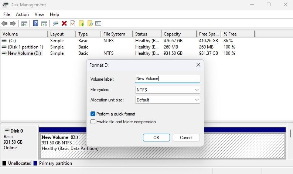The width and height of the screenshot is (293, 174).
Task: Enable file and folder compression checkbox
Action: point(93,122)
